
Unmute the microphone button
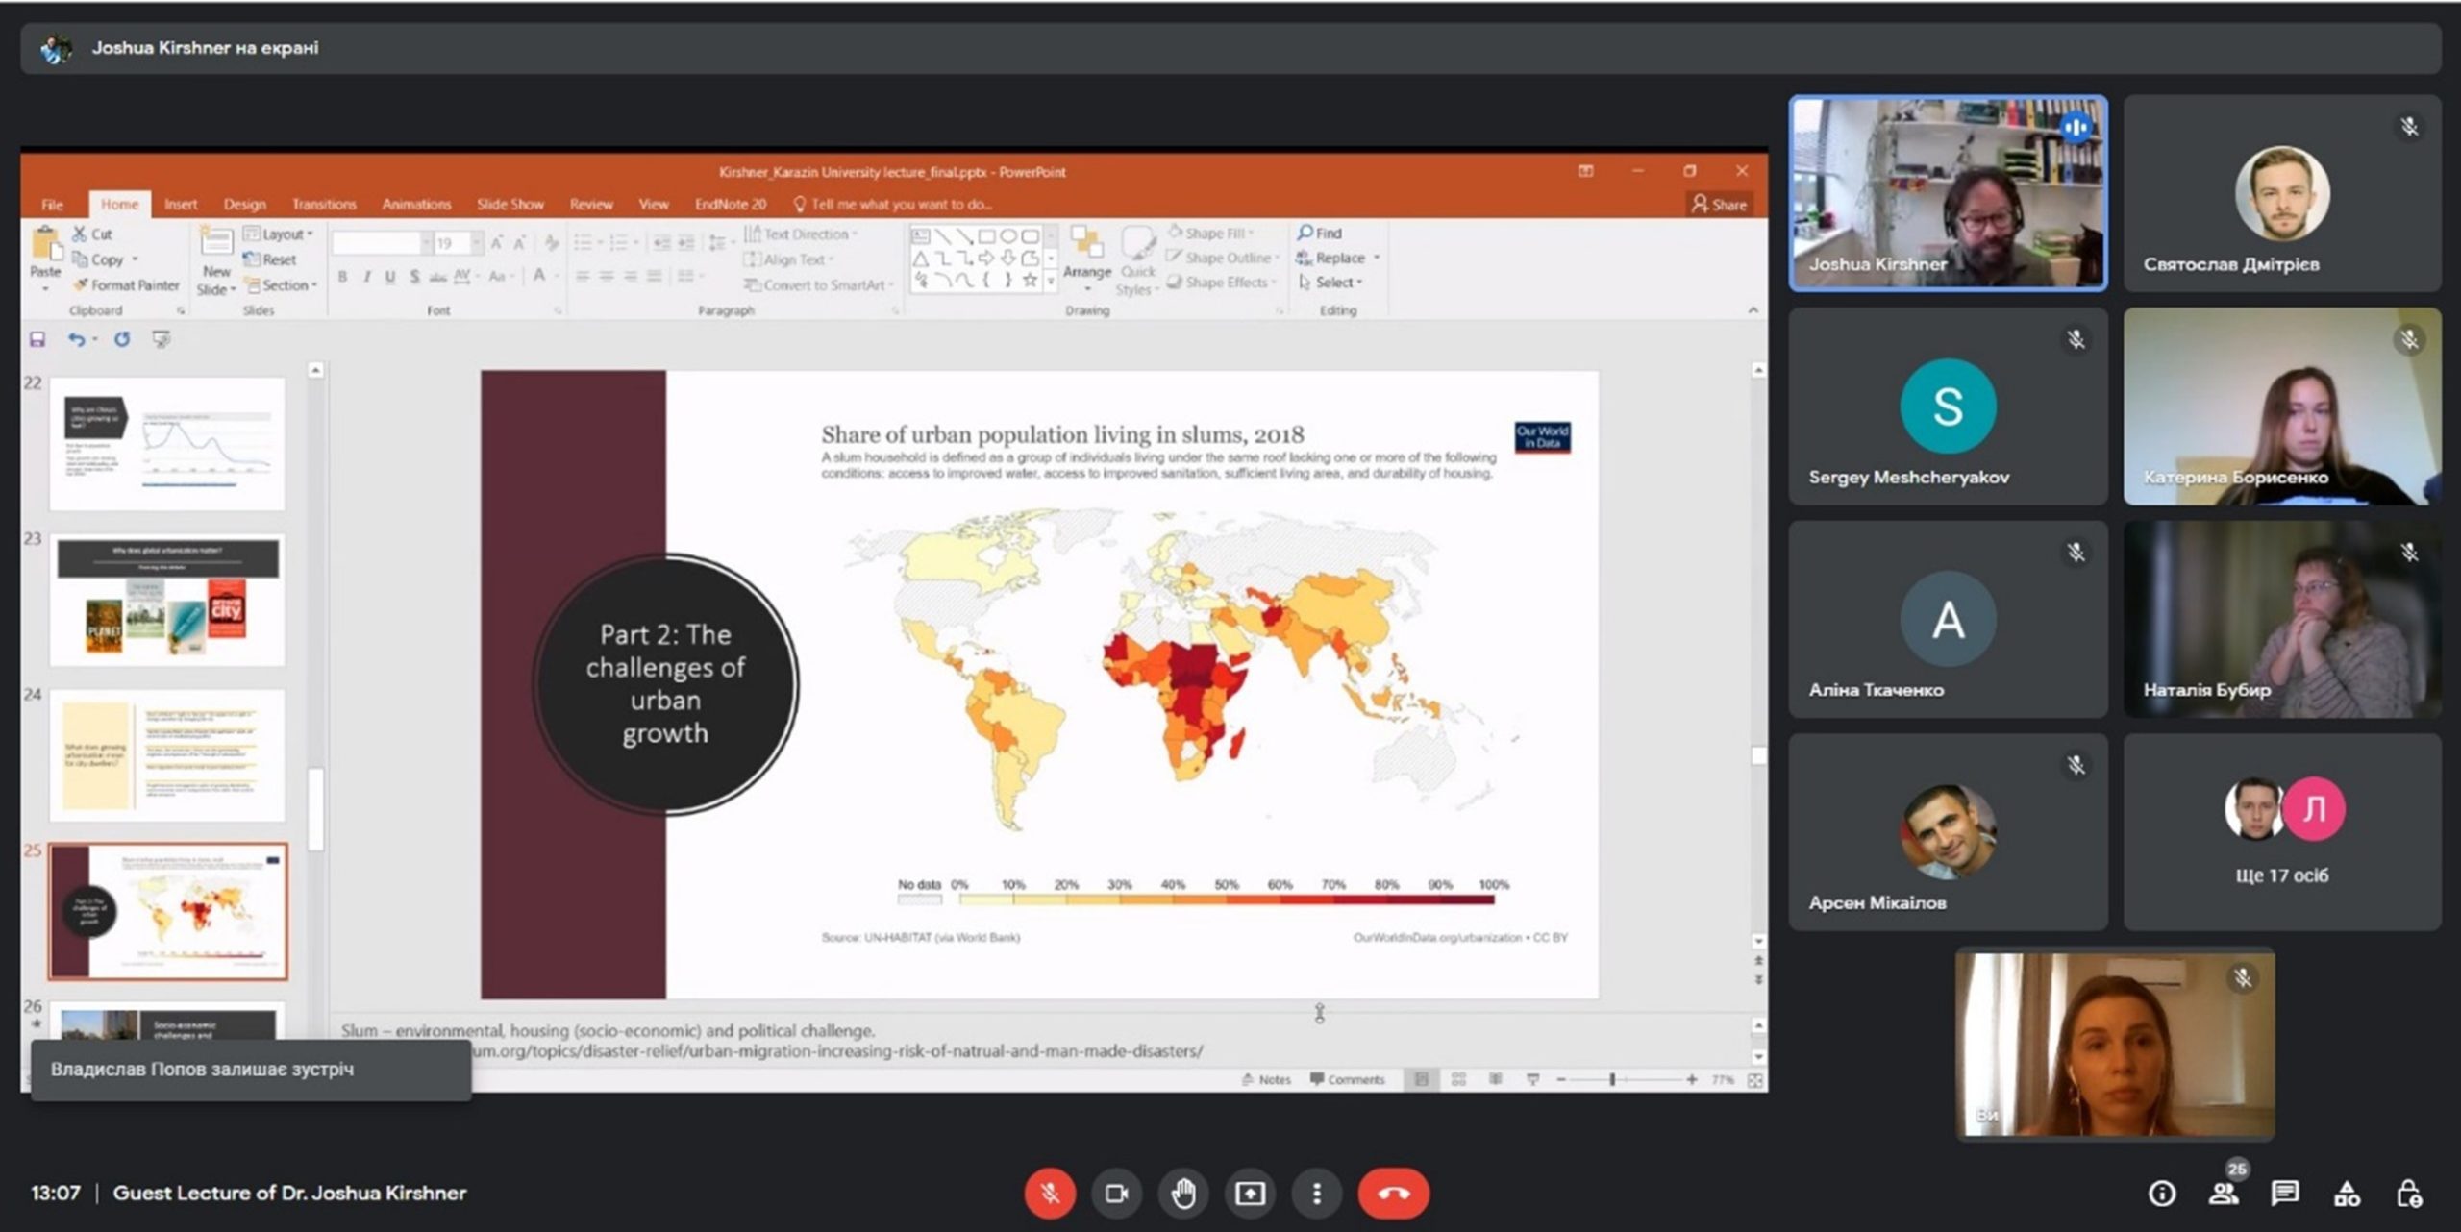tap(1050, 1194)
